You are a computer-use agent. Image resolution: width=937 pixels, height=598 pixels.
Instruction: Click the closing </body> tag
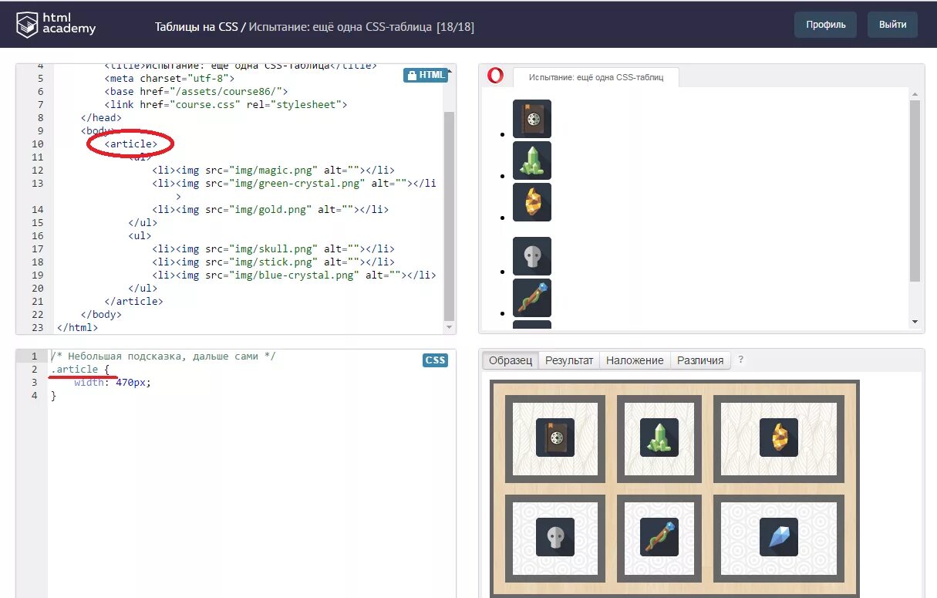(101, 315)
